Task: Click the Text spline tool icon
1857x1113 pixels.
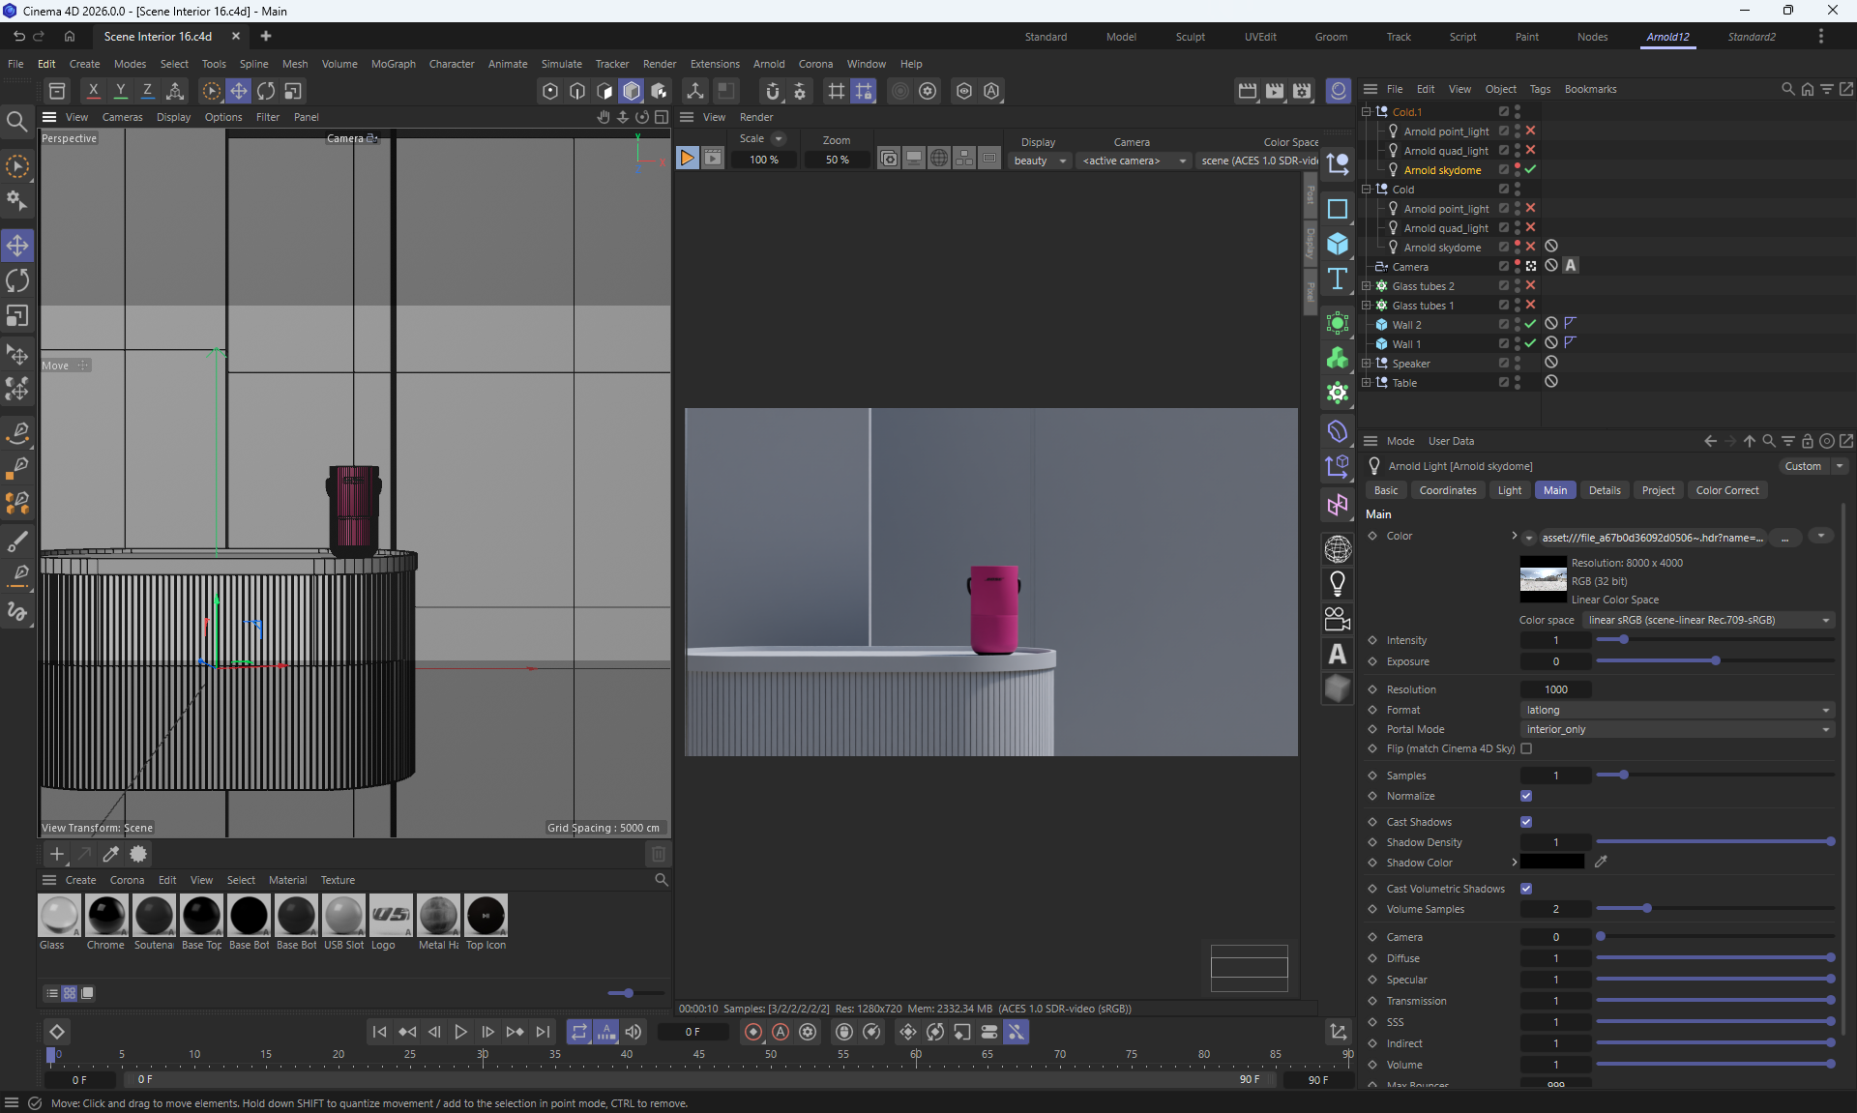Action: (x=1338, y=279)
